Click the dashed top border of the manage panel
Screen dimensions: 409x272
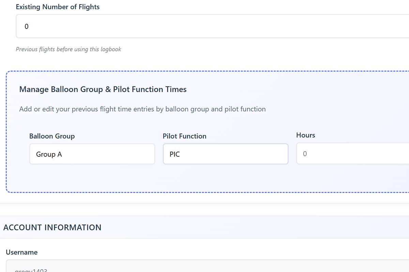pos(204,71)
